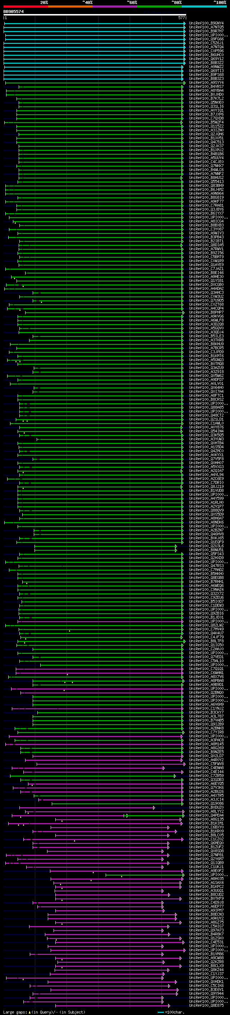Select the label UniRef100_B4B1B6
230x1015 pixels.
(206, 154)
